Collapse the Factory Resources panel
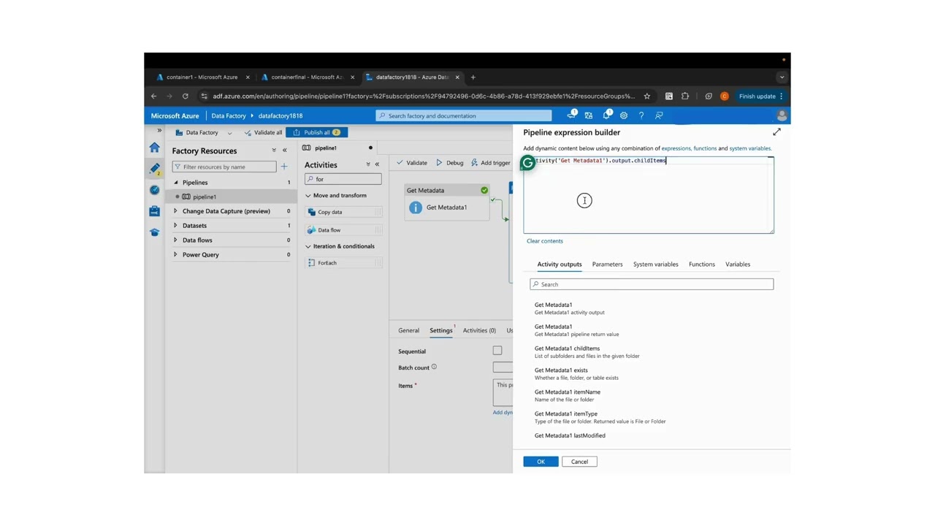The image size is (935, 526). point(285,150)
